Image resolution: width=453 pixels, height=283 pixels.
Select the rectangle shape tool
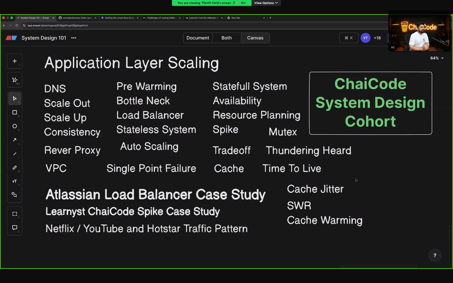[x=15, y=112]
